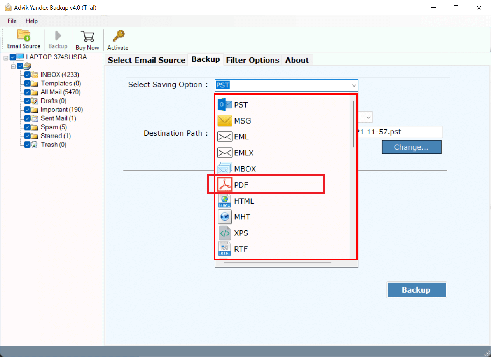This screenshot has height=357, width=491.
Task: Uncheck the Drafts (0) checkbox
Action: (27, 101)
